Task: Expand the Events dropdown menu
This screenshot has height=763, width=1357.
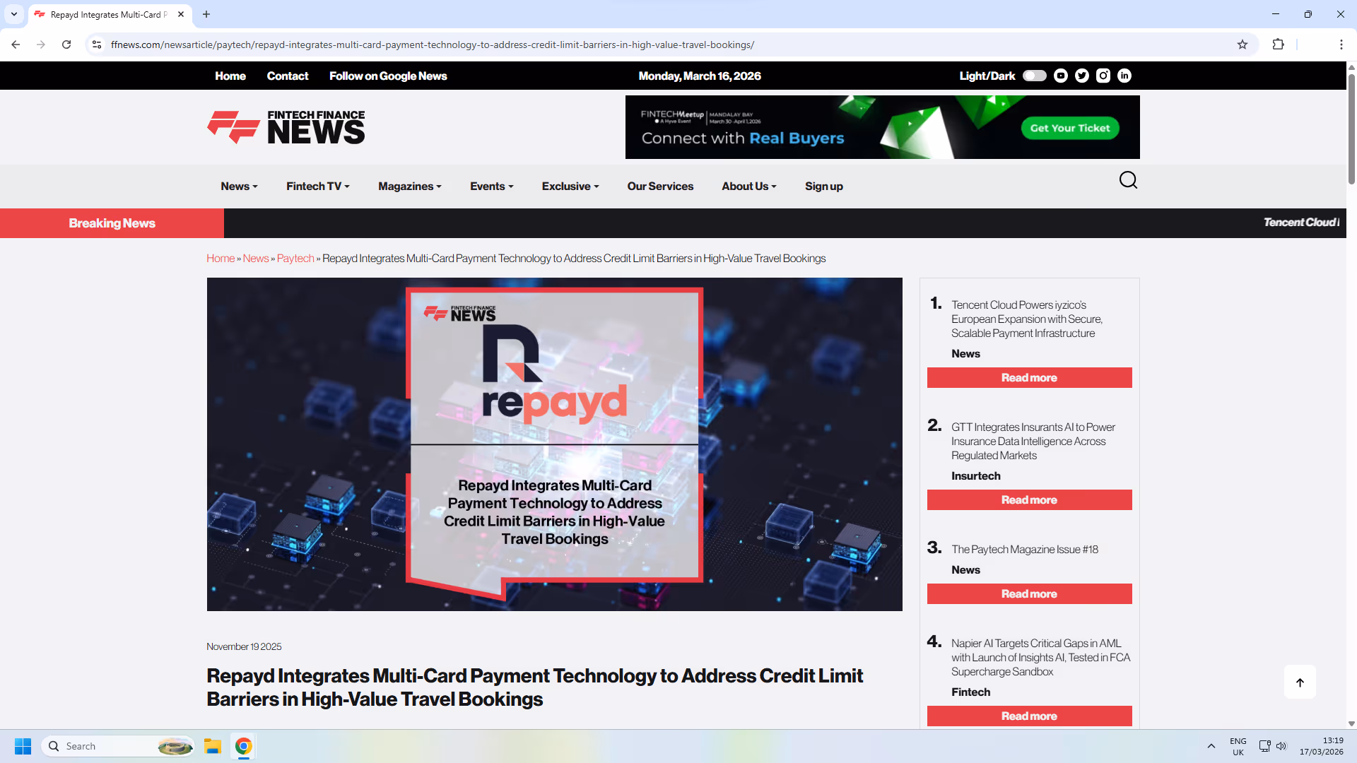Action: coord(492,187)
